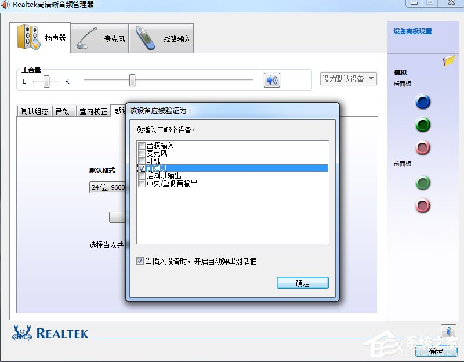Check the 中央/重低音输出 option
This screenshot has height=362, width=464.
(x=142, y=182)
